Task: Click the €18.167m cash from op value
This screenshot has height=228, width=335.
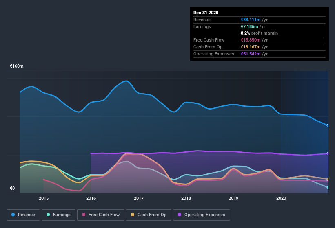Action: (251, 47)
